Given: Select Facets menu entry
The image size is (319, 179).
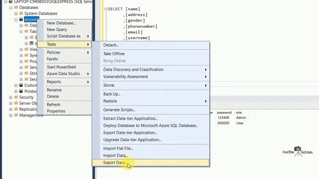Looking at the screenshot, I should (52, 59).
